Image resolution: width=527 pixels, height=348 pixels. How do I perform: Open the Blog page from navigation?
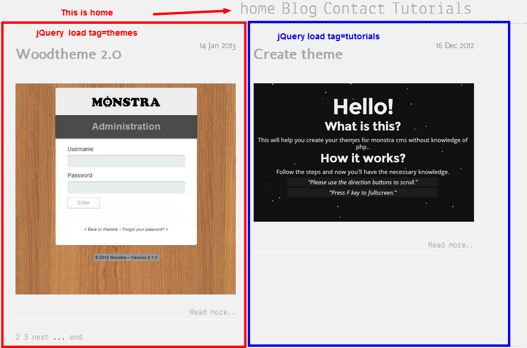pyautogui.click(x=299, y=9)
